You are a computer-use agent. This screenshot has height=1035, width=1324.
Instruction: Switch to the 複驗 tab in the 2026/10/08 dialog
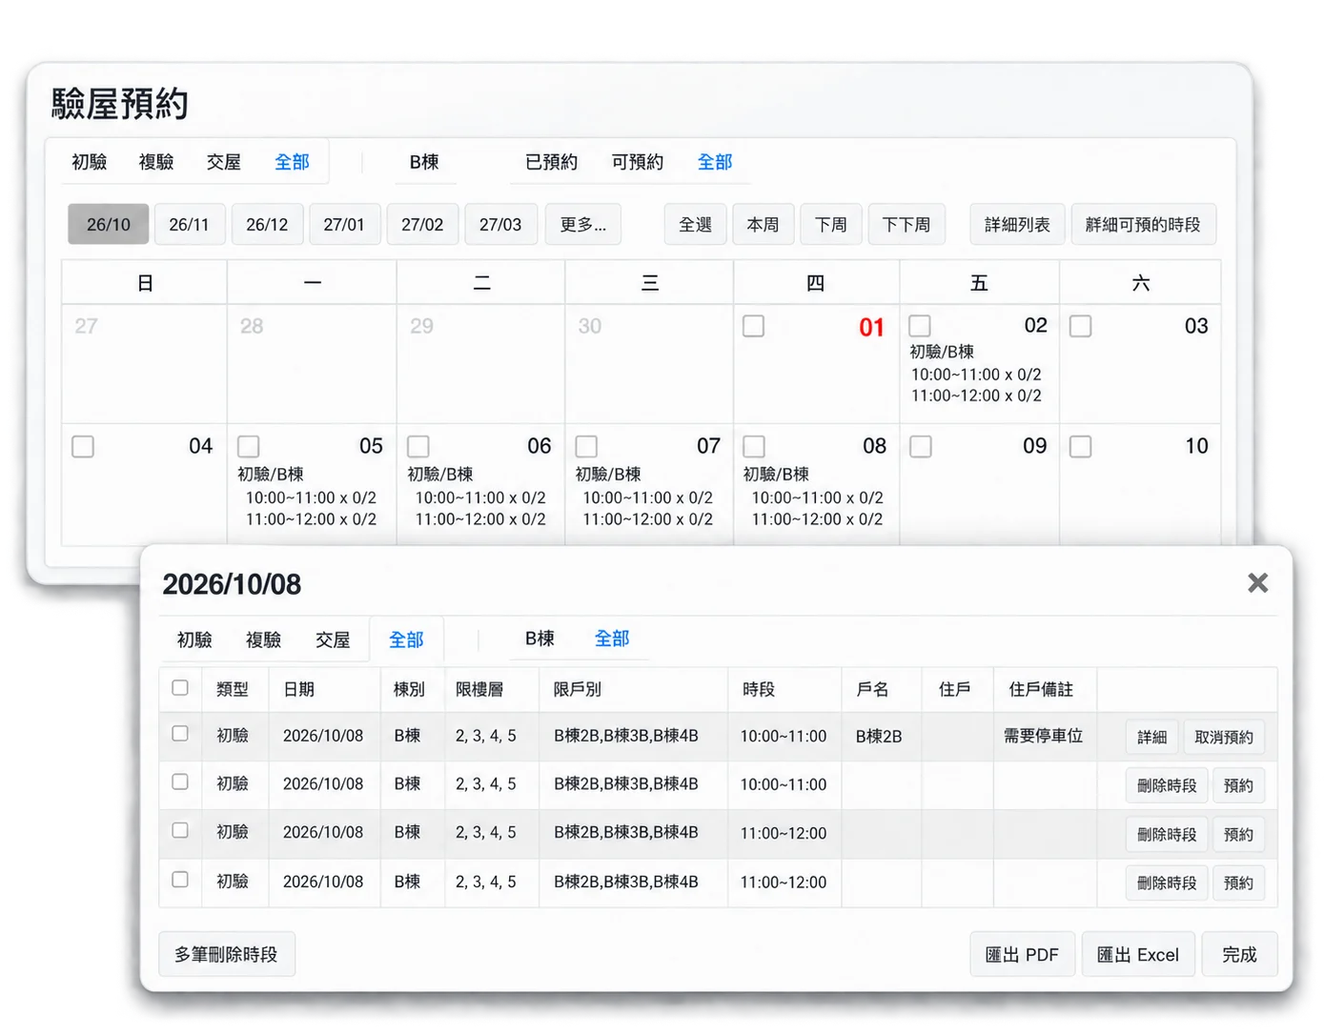(x=263, y=639)
